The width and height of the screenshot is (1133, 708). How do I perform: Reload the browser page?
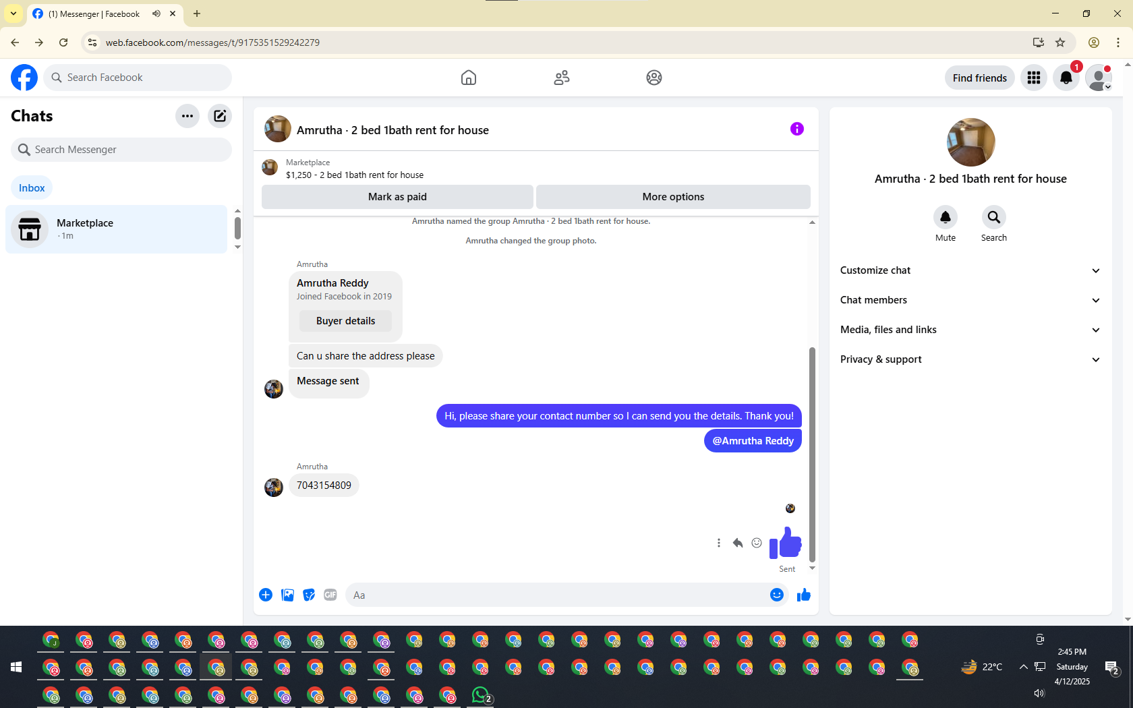pos(63,42)
